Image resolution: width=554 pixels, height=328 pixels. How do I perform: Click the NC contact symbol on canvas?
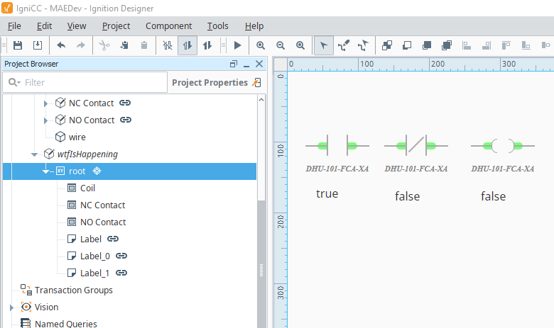point(415,145)
